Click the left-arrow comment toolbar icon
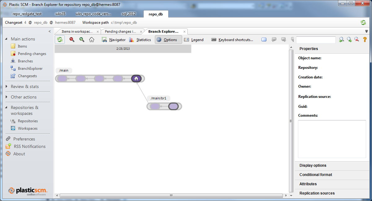This screenshot has height=201, width=372. click(x=274, y=40)
